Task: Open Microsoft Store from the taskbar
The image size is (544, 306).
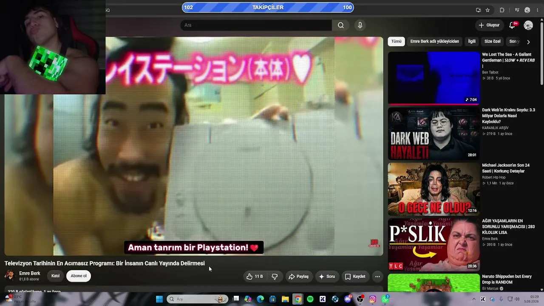Action: click(x=273, y=299)
